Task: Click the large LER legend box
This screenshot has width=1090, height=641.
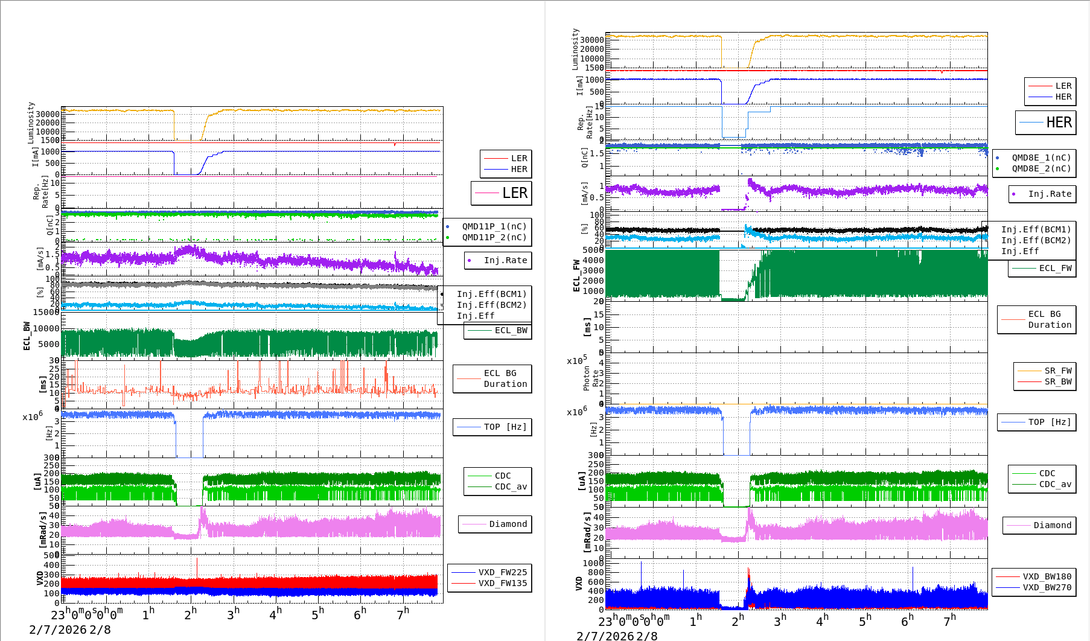Action: coord(502,193)
